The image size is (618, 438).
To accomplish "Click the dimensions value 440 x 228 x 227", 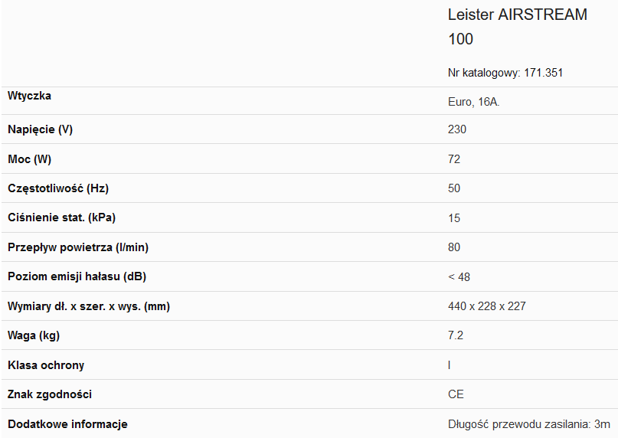I will point(487,306).
